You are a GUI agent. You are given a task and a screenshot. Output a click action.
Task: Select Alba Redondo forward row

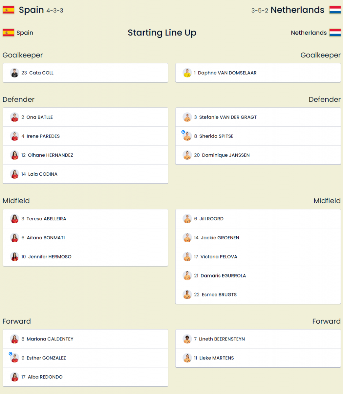[85, 377]
